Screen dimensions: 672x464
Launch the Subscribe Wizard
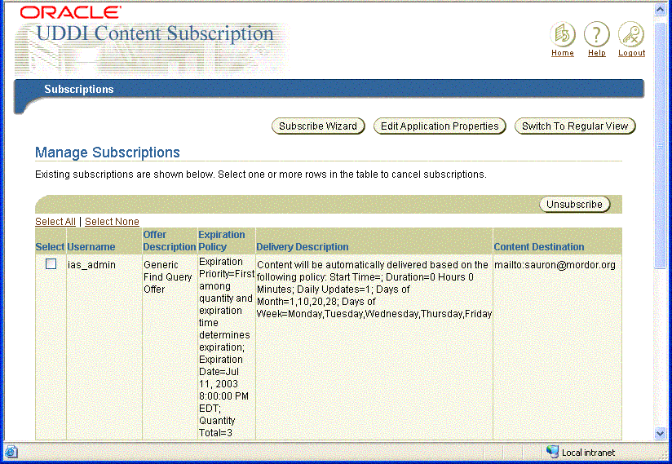[318, 126]
